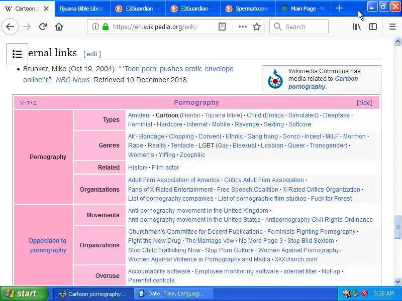
Task: Open Accountability software link
Action: click(159, 271)
